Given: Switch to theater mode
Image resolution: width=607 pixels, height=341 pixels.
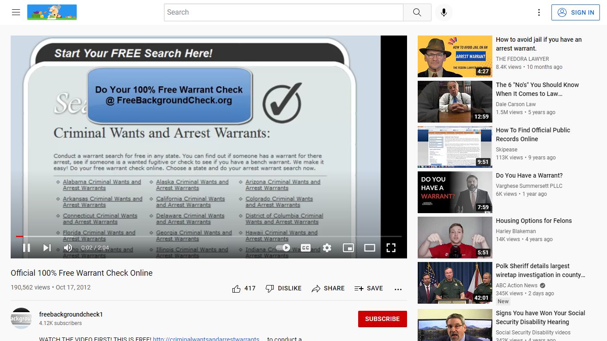Looking at the screenshot, I should pos(370,248).
